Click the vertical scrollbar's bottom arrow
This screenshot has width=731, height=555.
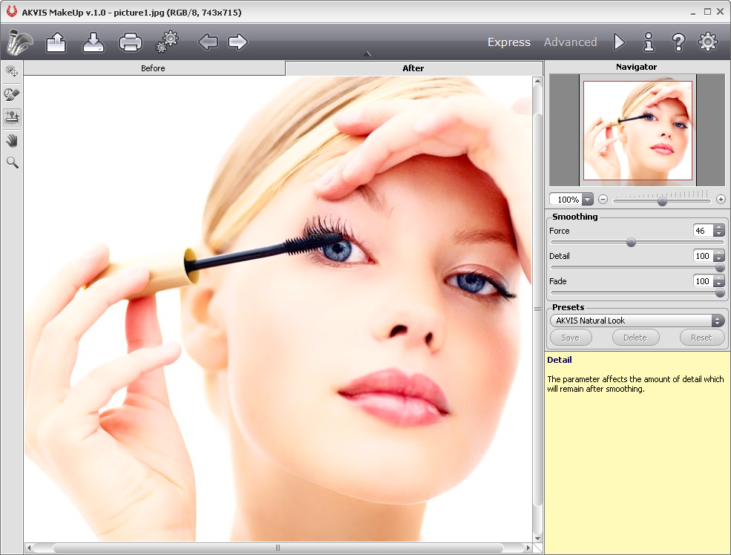pyautogui.click(x=537, y=539)
